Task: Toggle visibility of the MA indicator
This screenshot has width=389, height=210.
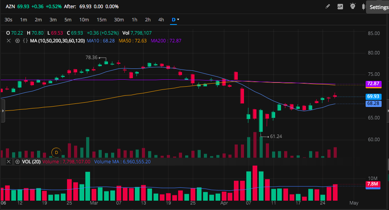Action: coord(18,40)
